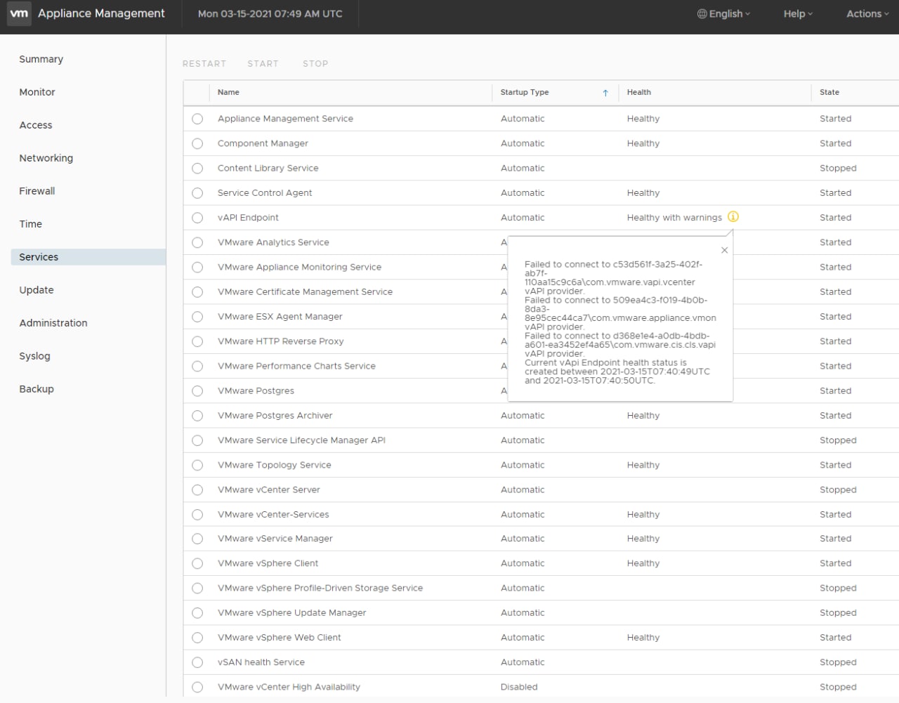Select the vSAN health Service radio button
The image size is (899, 703).
coord(197,662)
